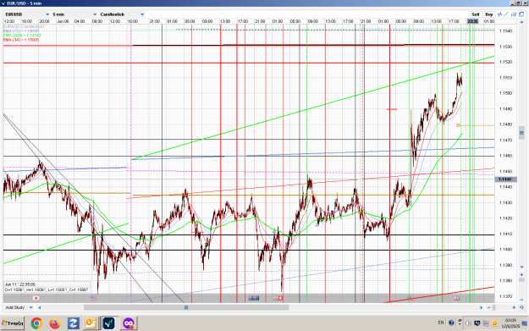Open the purple mask app on taskbar

tap(128, 323)
